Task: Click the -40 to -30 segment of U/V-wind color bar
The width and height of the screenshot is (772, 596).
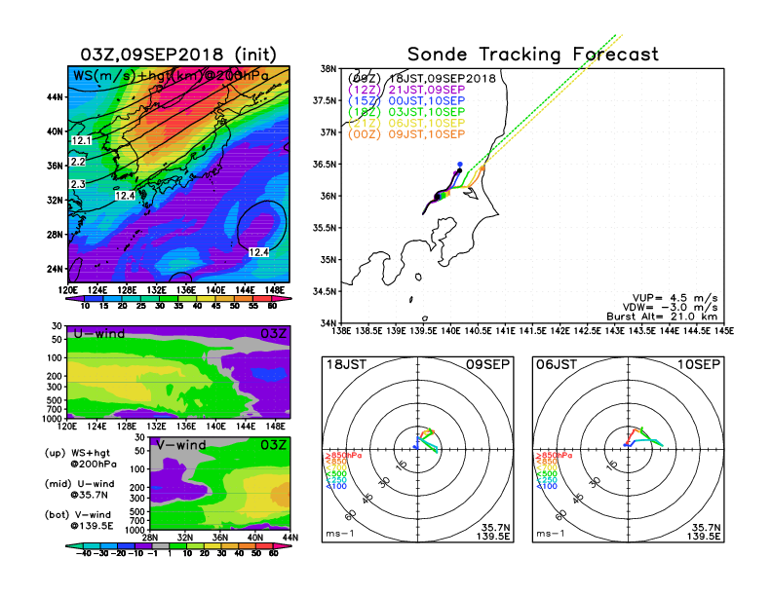Action: [91, 546]
